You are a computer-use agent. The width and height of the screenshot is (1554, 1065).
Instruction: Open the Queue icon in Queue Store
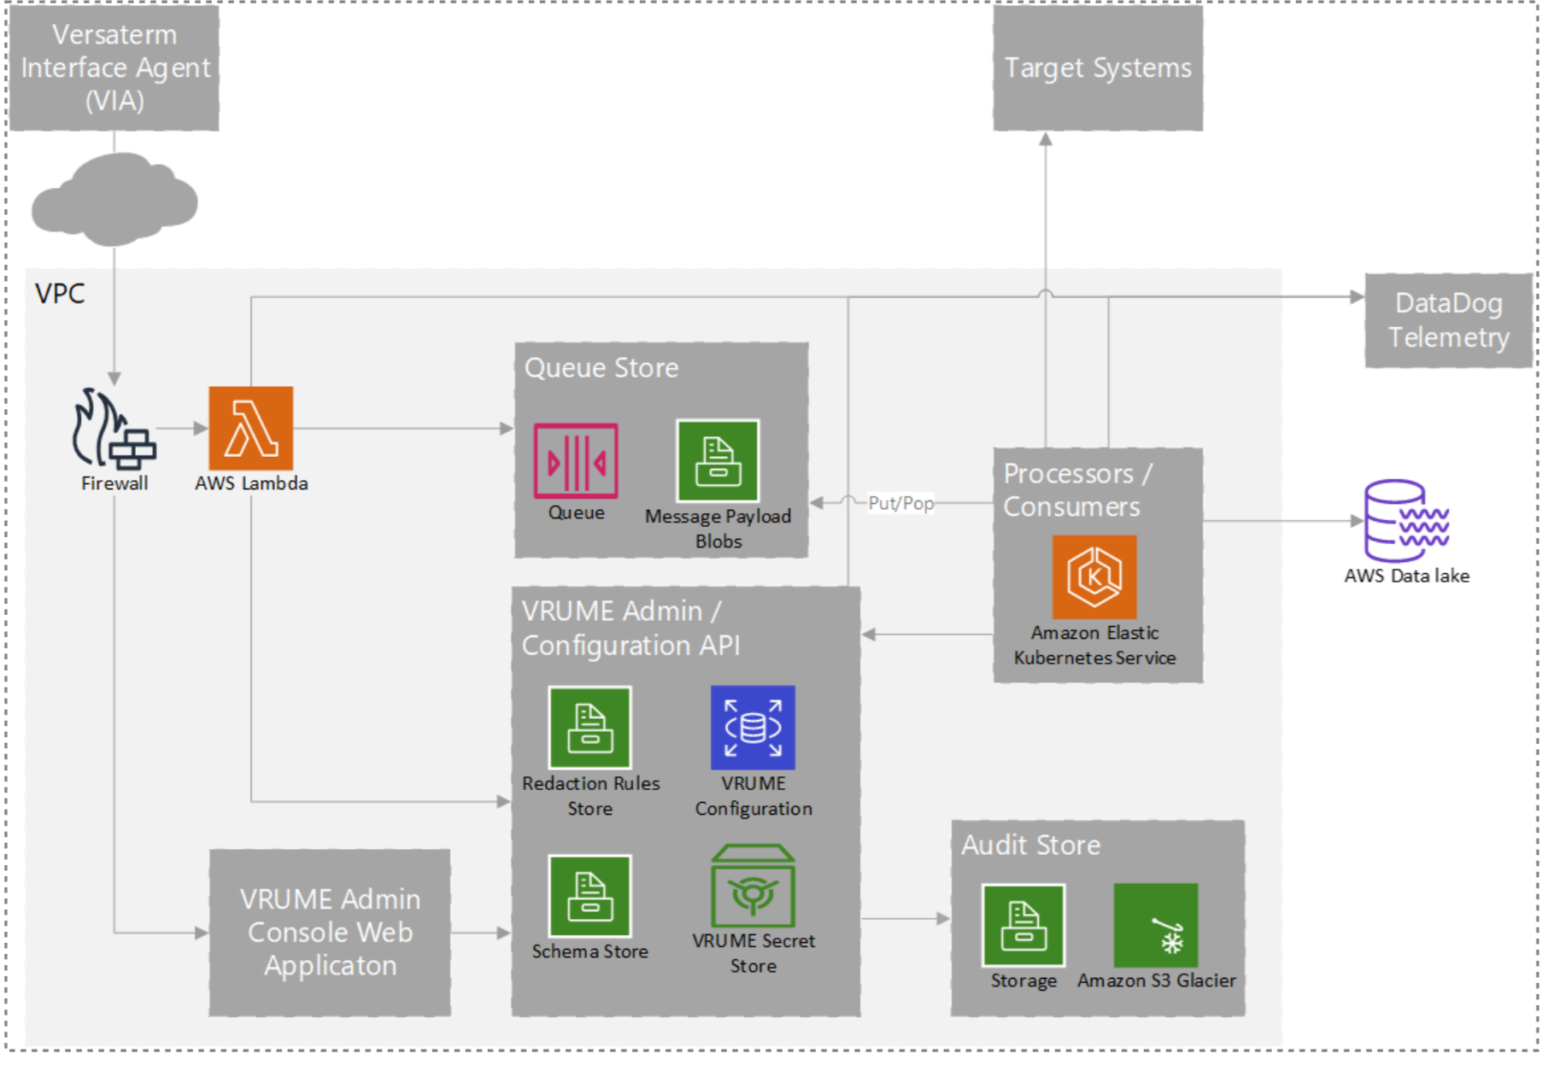[x=576, y=462]
